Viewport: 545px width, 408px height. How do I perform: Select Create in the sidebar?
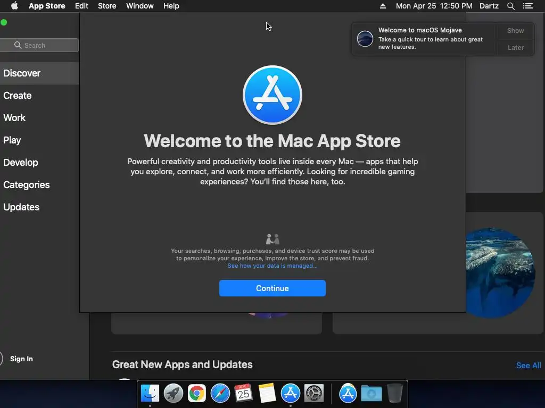[x=39, y=96]
